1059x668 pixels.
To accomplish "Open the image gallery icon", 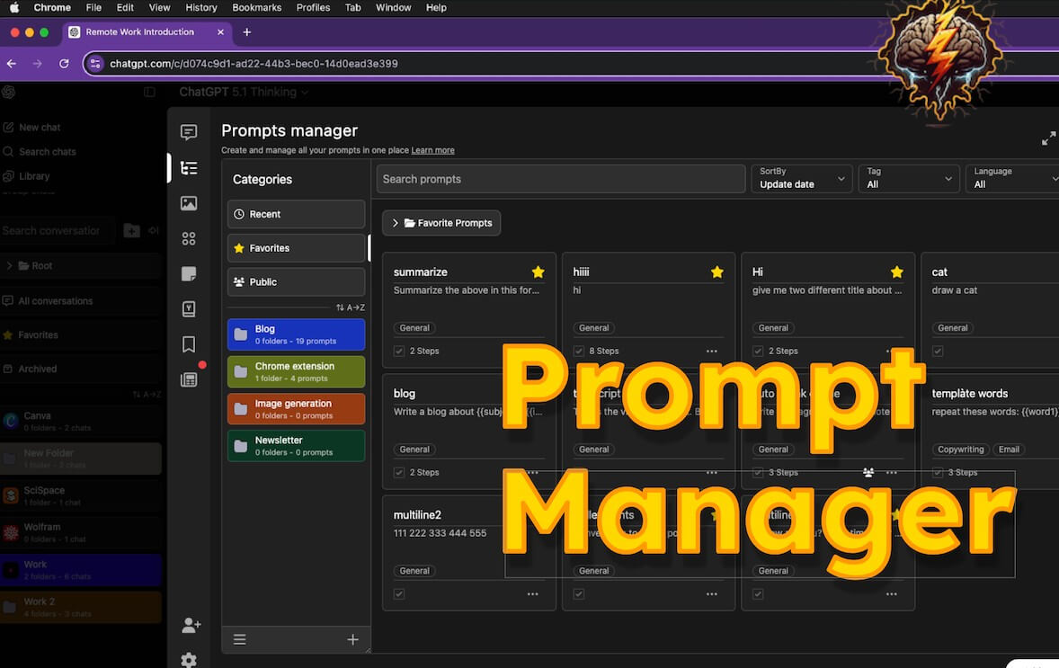I will coord(189,203).
